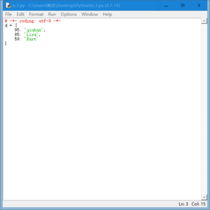The height and width of the screenshot is (210, 210).
Task: Open the Run menu
Action: pyautogui.click(x=52, y=14)
